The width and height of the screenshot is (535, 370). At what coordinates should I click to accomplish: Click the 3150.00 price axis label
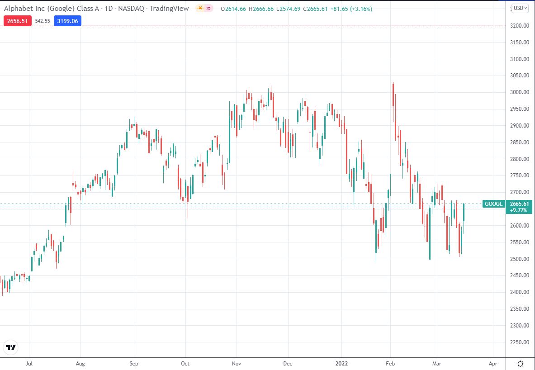click(x=520, y=43)
